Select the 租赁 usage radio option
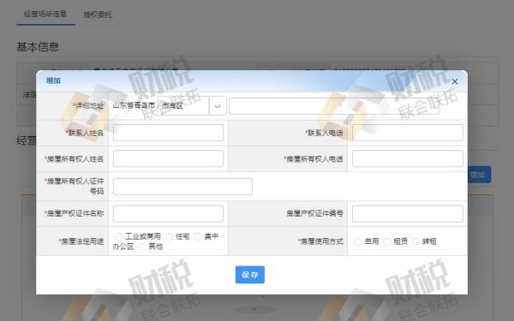Screen dimensions: 514x321 point(387,241)
